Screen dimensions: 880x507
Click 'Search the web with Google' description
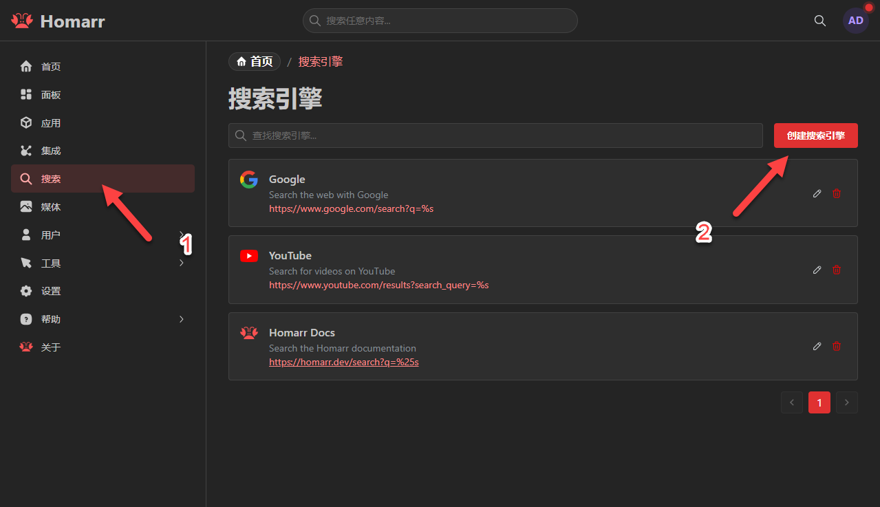pyautogui.click(x=328, y=195)
